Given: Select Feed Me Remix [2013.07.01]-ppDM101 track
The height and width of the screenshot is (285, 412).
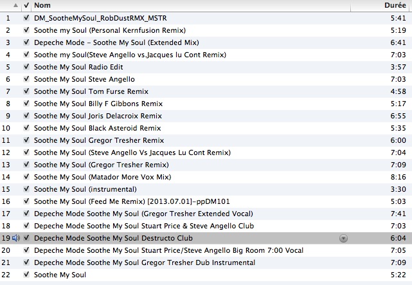Looking at the screenshot, I should point(132,201).
